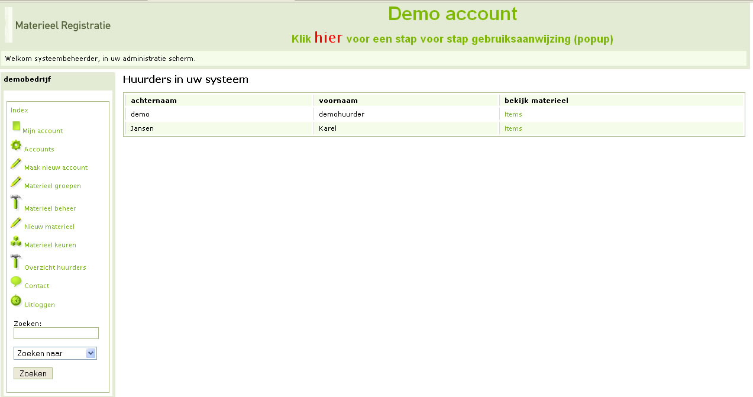Click the pencil icon for Nieuw materieel

point(16,223)
